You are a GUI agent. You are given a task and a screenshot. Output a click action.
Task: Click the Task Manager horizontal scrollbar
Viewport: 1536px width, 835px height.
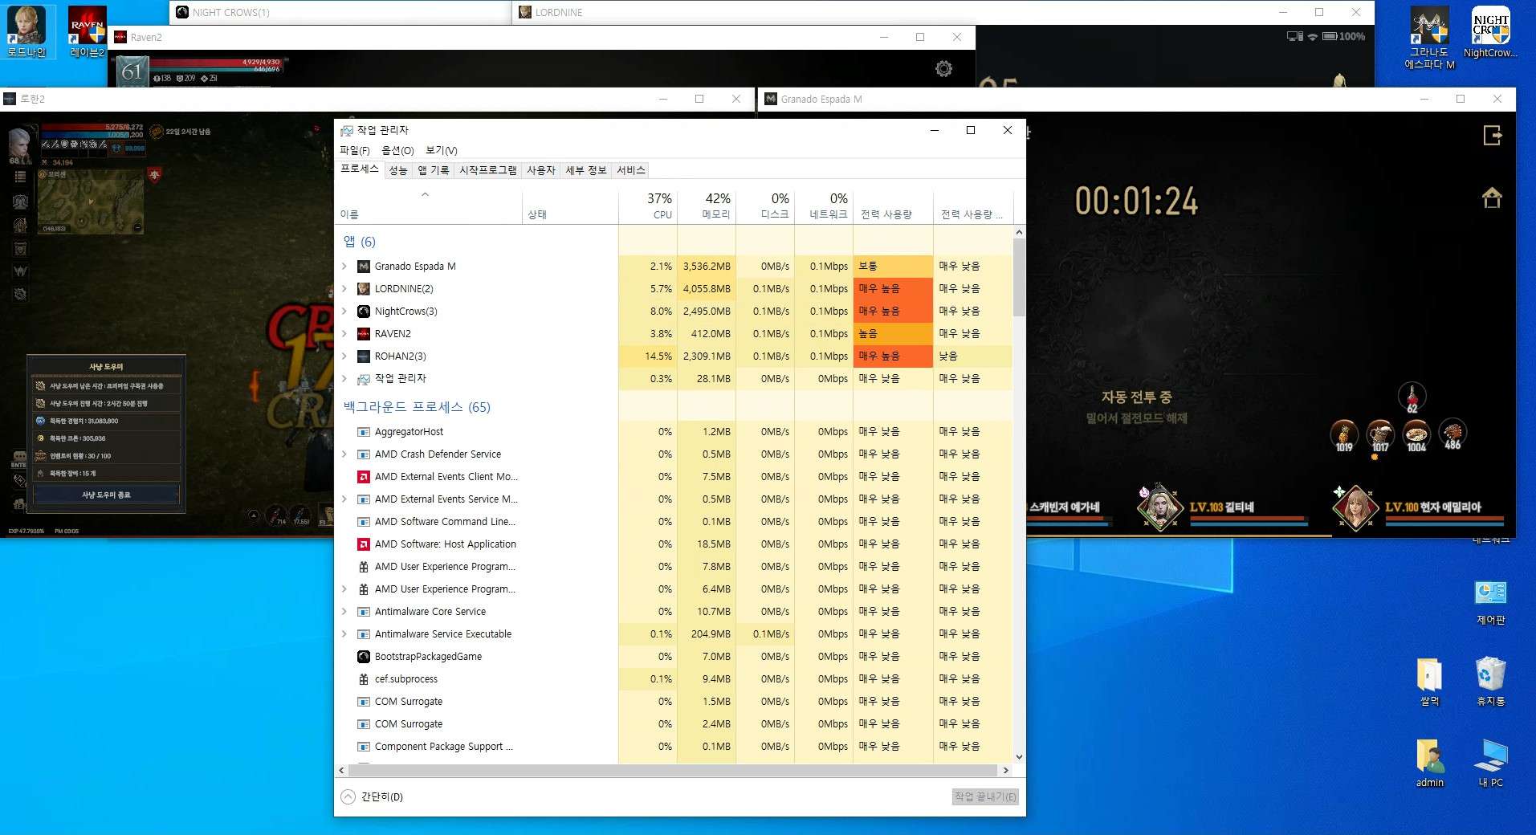coord(673,771)
